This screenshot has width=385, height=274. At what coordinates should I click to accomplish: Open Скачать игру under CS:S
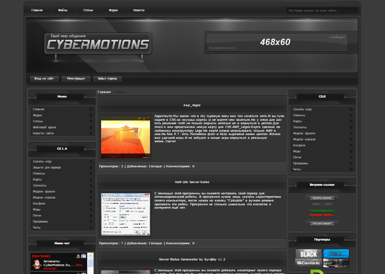coord(322,109)
